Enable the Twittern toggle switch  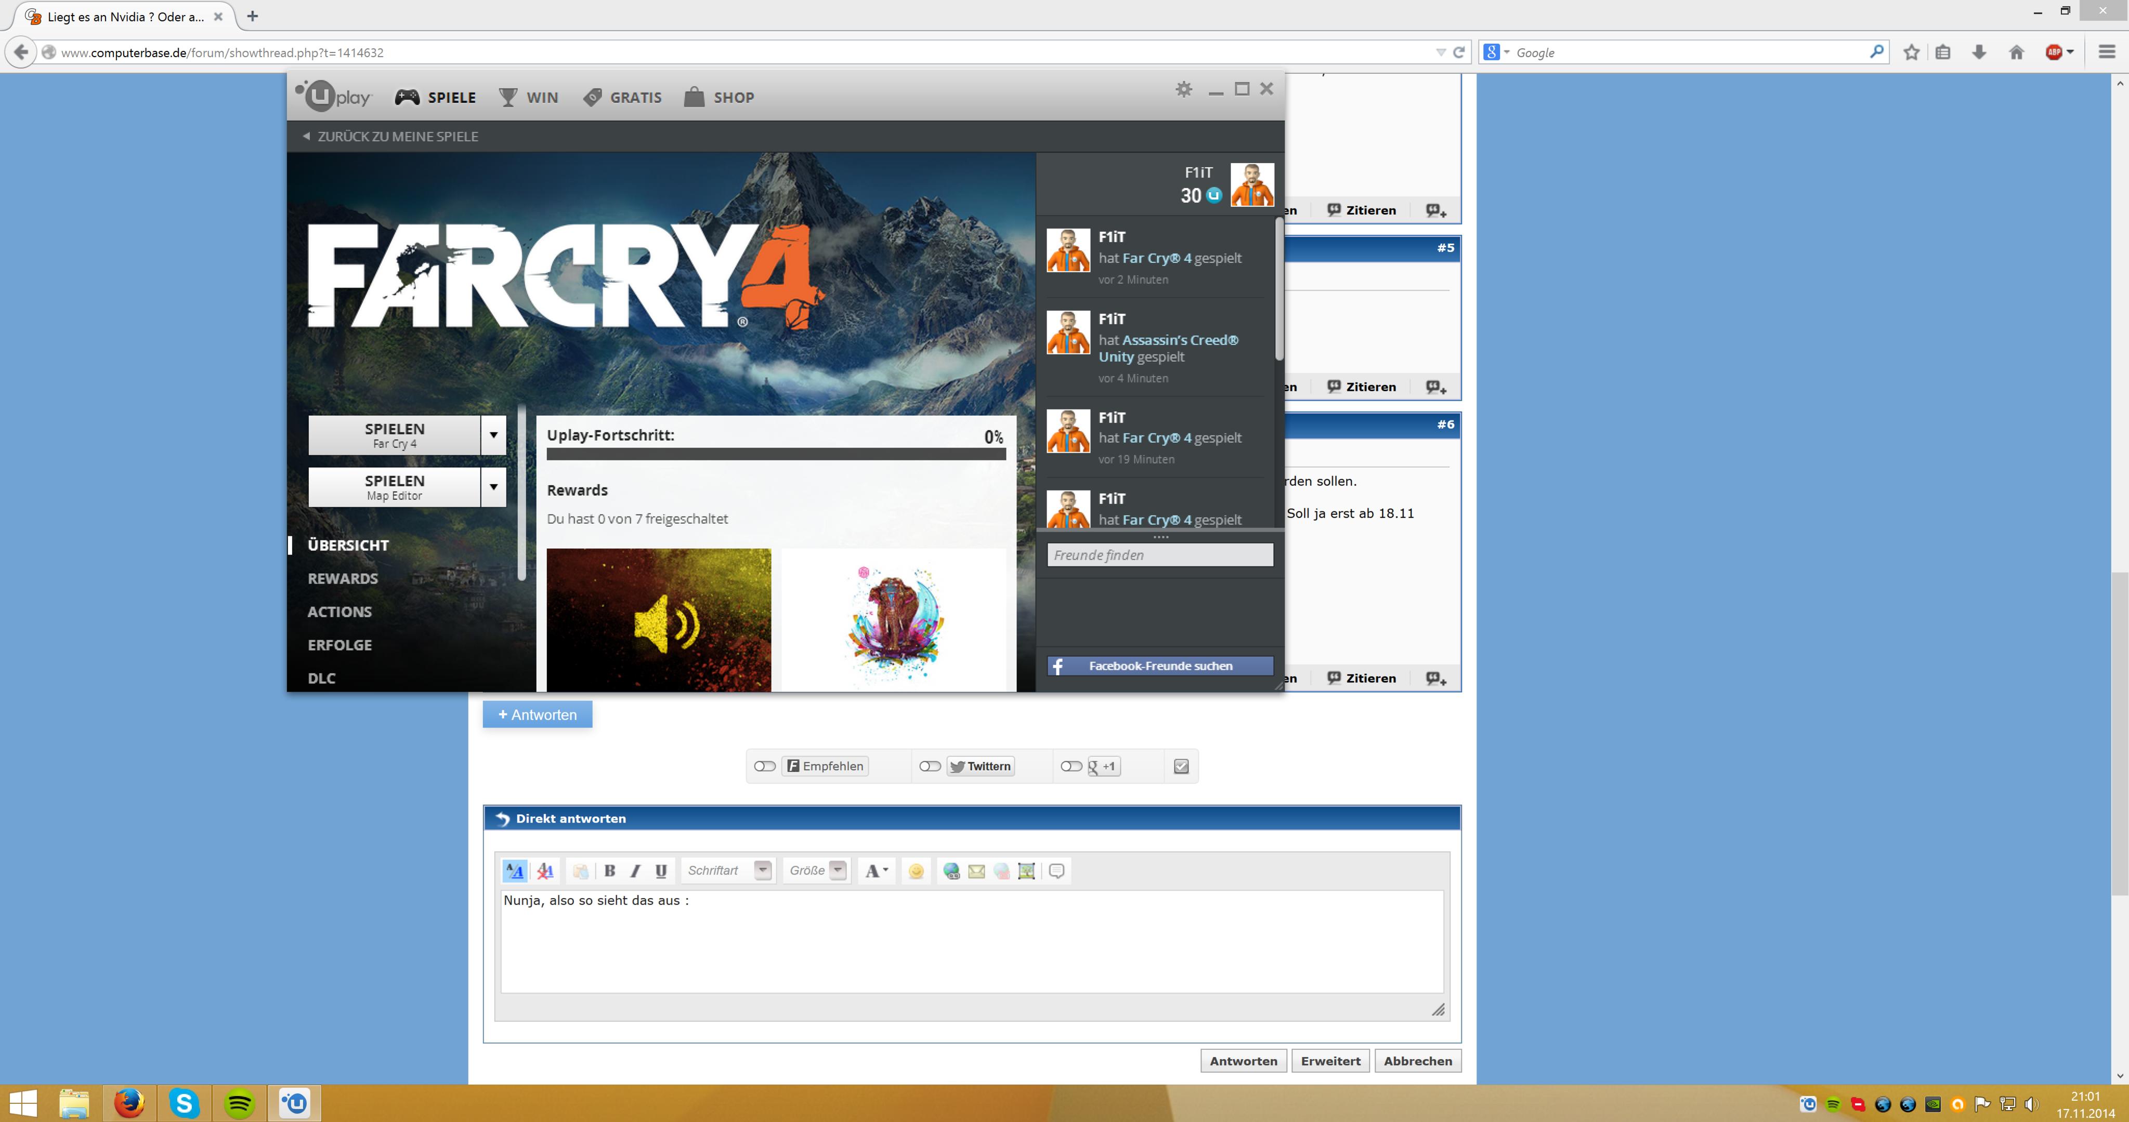coord(930,767)
